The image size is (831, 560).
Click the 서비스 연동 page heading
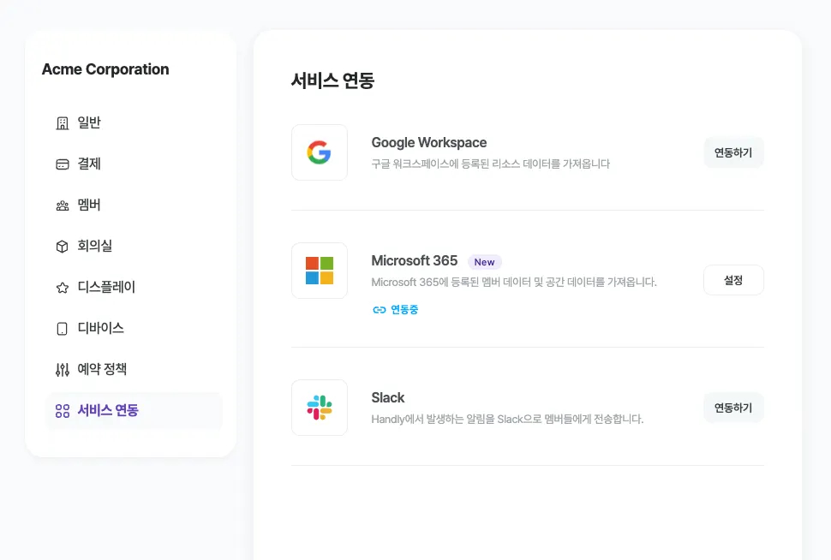pyautogui.click(x=332, y=80)
